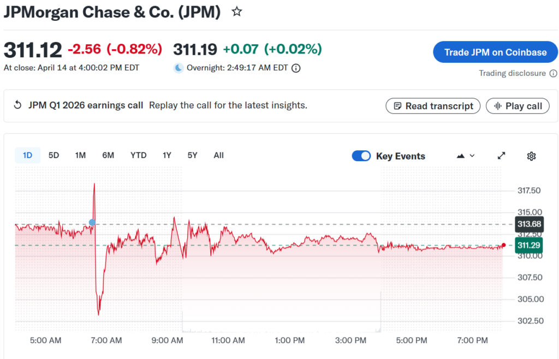Expand chart to full screen

click(x=502, y=156)
